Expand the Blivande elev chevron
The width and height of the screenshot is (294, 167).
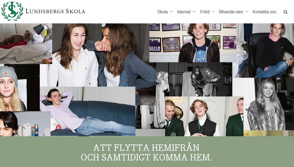(247, 12)
